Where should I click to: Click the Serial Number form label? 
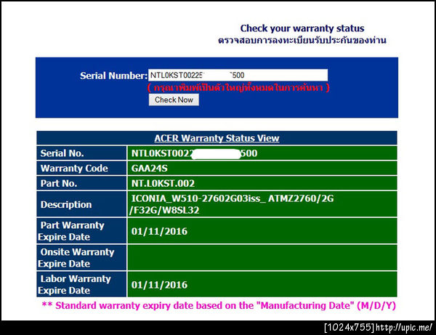(x=114, y=76)
